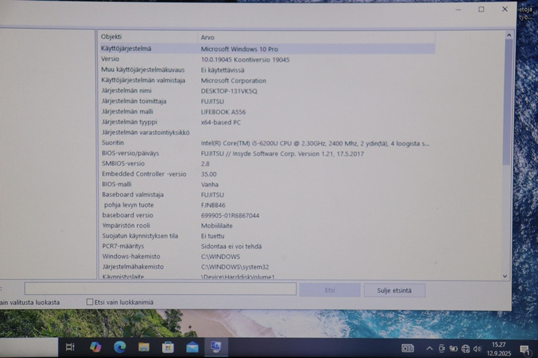Click the 'Ei käytettävissä' value
Screen dimensions: 538x358
click(x=223, y=71)
